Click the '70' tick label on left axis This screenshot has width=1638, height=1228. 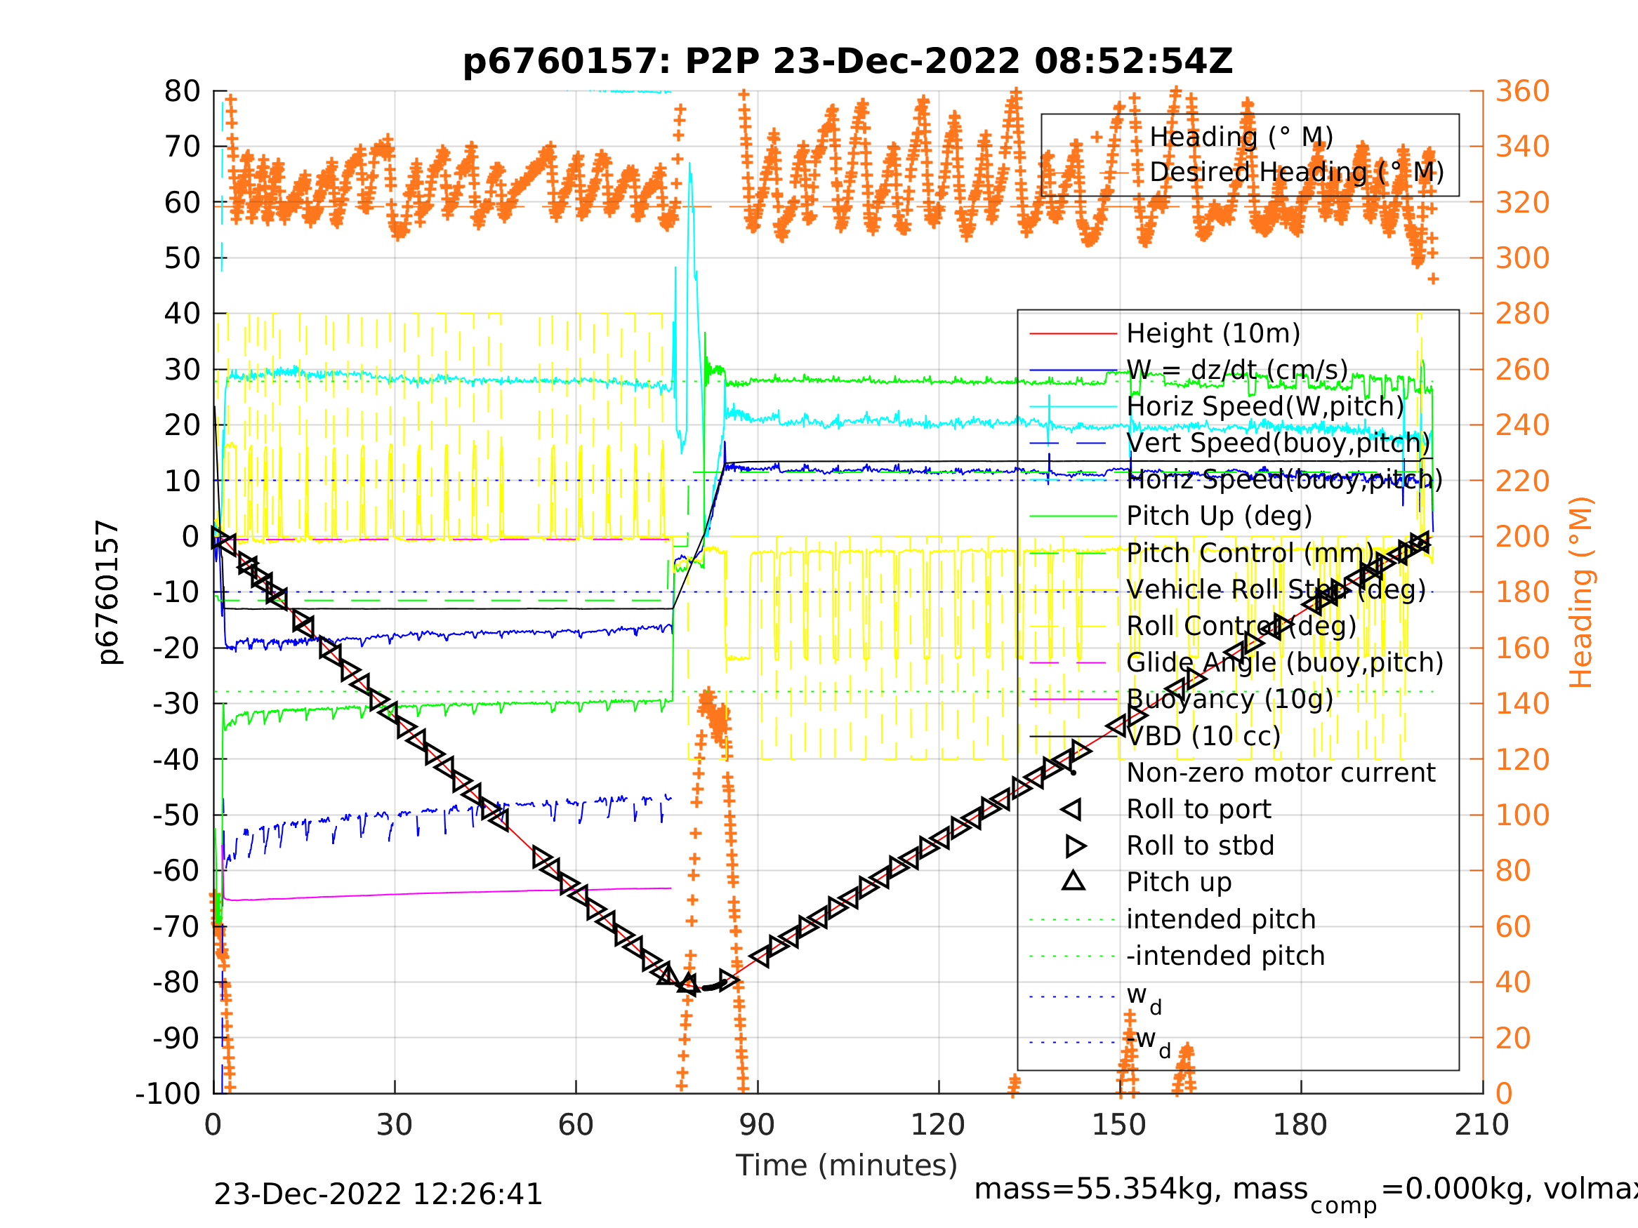coord(183,147)
